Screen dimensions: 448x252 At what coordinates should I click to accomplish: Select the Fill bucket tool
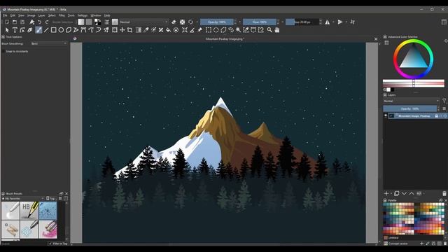pos(169,30)
